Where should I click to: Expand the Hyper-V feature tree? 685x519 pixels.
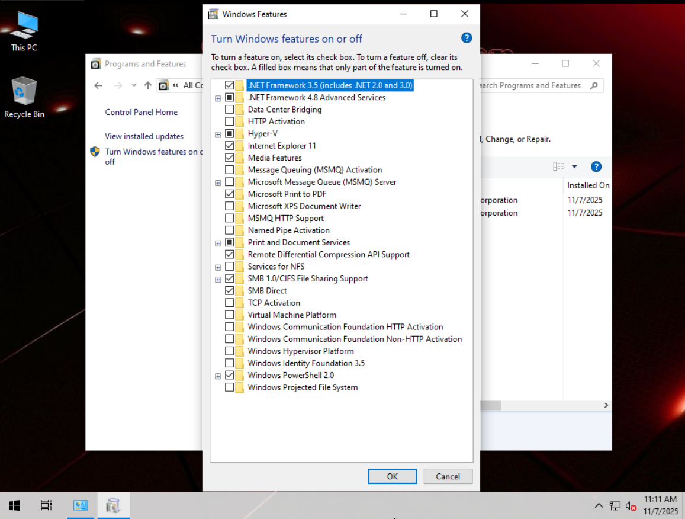[x=218, y=134]
